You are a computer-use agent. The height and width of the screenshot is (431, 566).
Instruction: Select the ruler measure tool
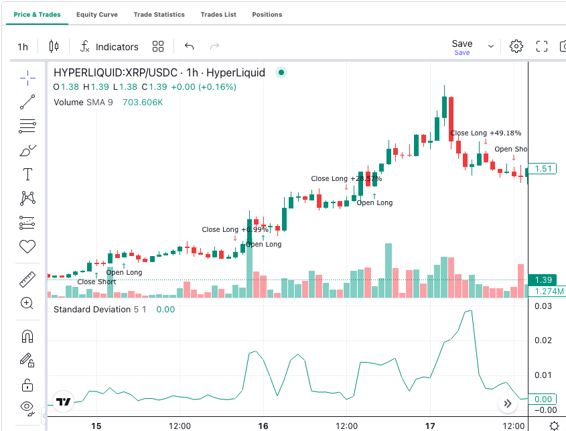(x=27, y=280)
